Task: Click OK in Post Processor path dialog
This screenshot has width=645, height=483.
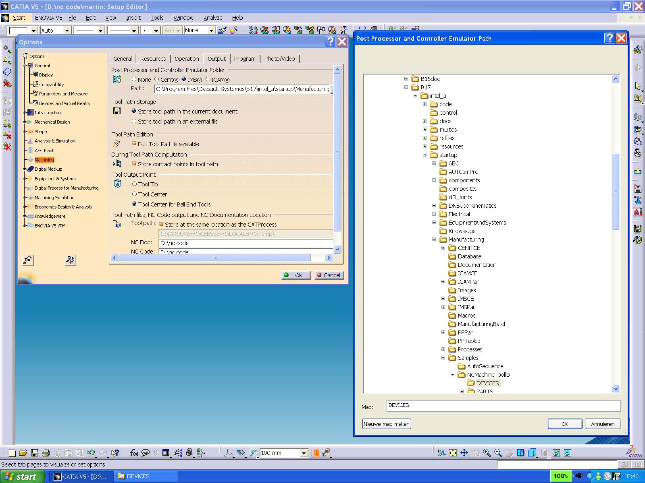Action: pos(565,424)
